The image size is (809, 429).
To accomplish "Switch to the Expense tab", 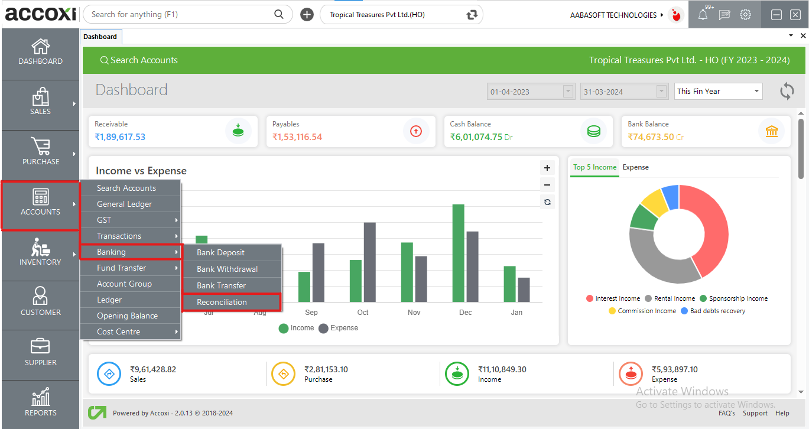I will tap(635, 167).
